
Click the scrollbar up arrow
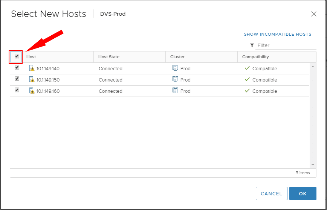(313, 66)
